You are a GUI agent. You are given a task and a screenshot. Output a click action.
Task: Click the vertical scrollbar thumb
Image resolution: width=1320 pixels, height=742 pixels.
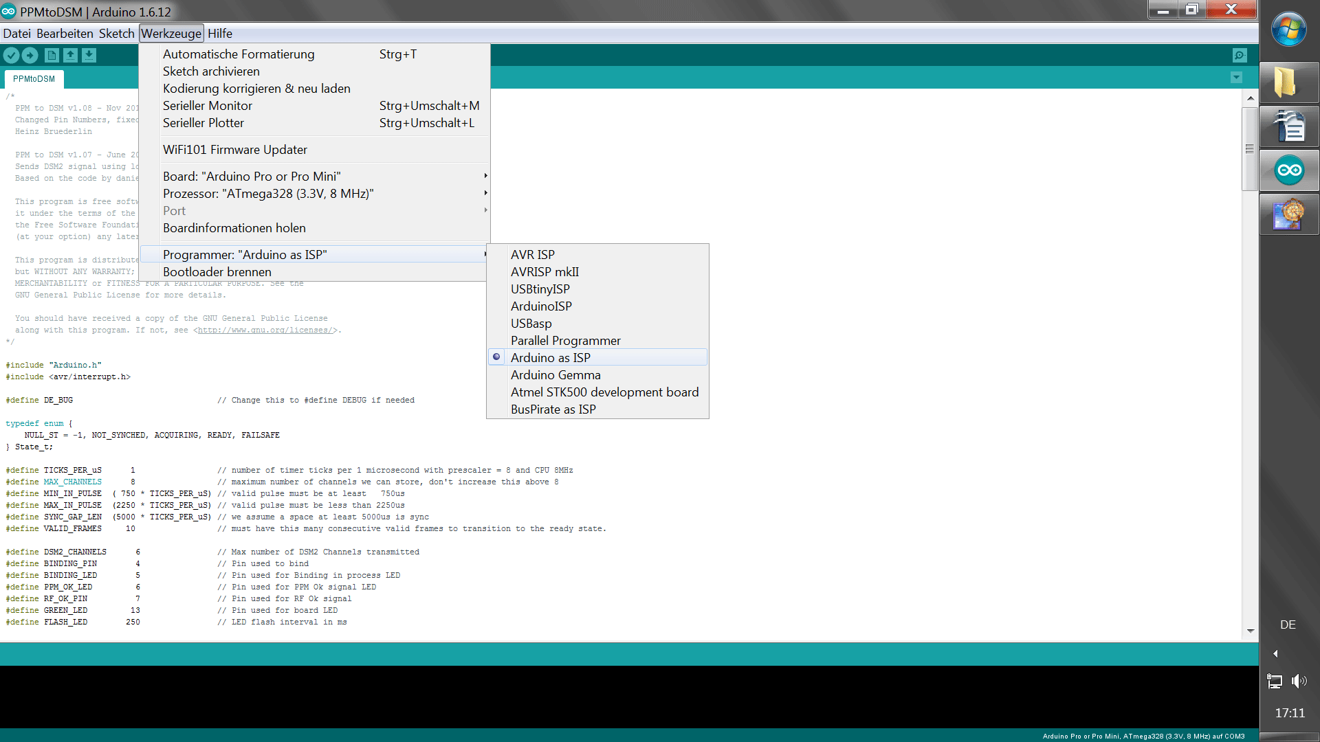(1250, 148)
